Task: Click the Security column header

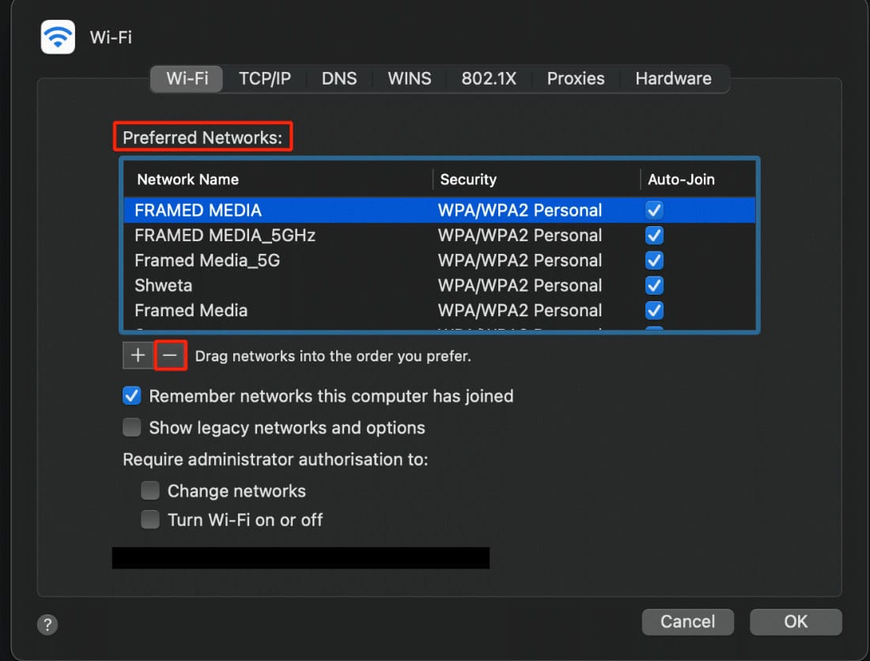Action: click(x=468, y=179)
